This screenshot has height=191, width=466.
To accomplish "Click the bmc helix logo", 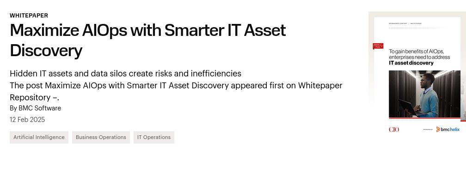I will pyautogui.click(x=448, y=130).
